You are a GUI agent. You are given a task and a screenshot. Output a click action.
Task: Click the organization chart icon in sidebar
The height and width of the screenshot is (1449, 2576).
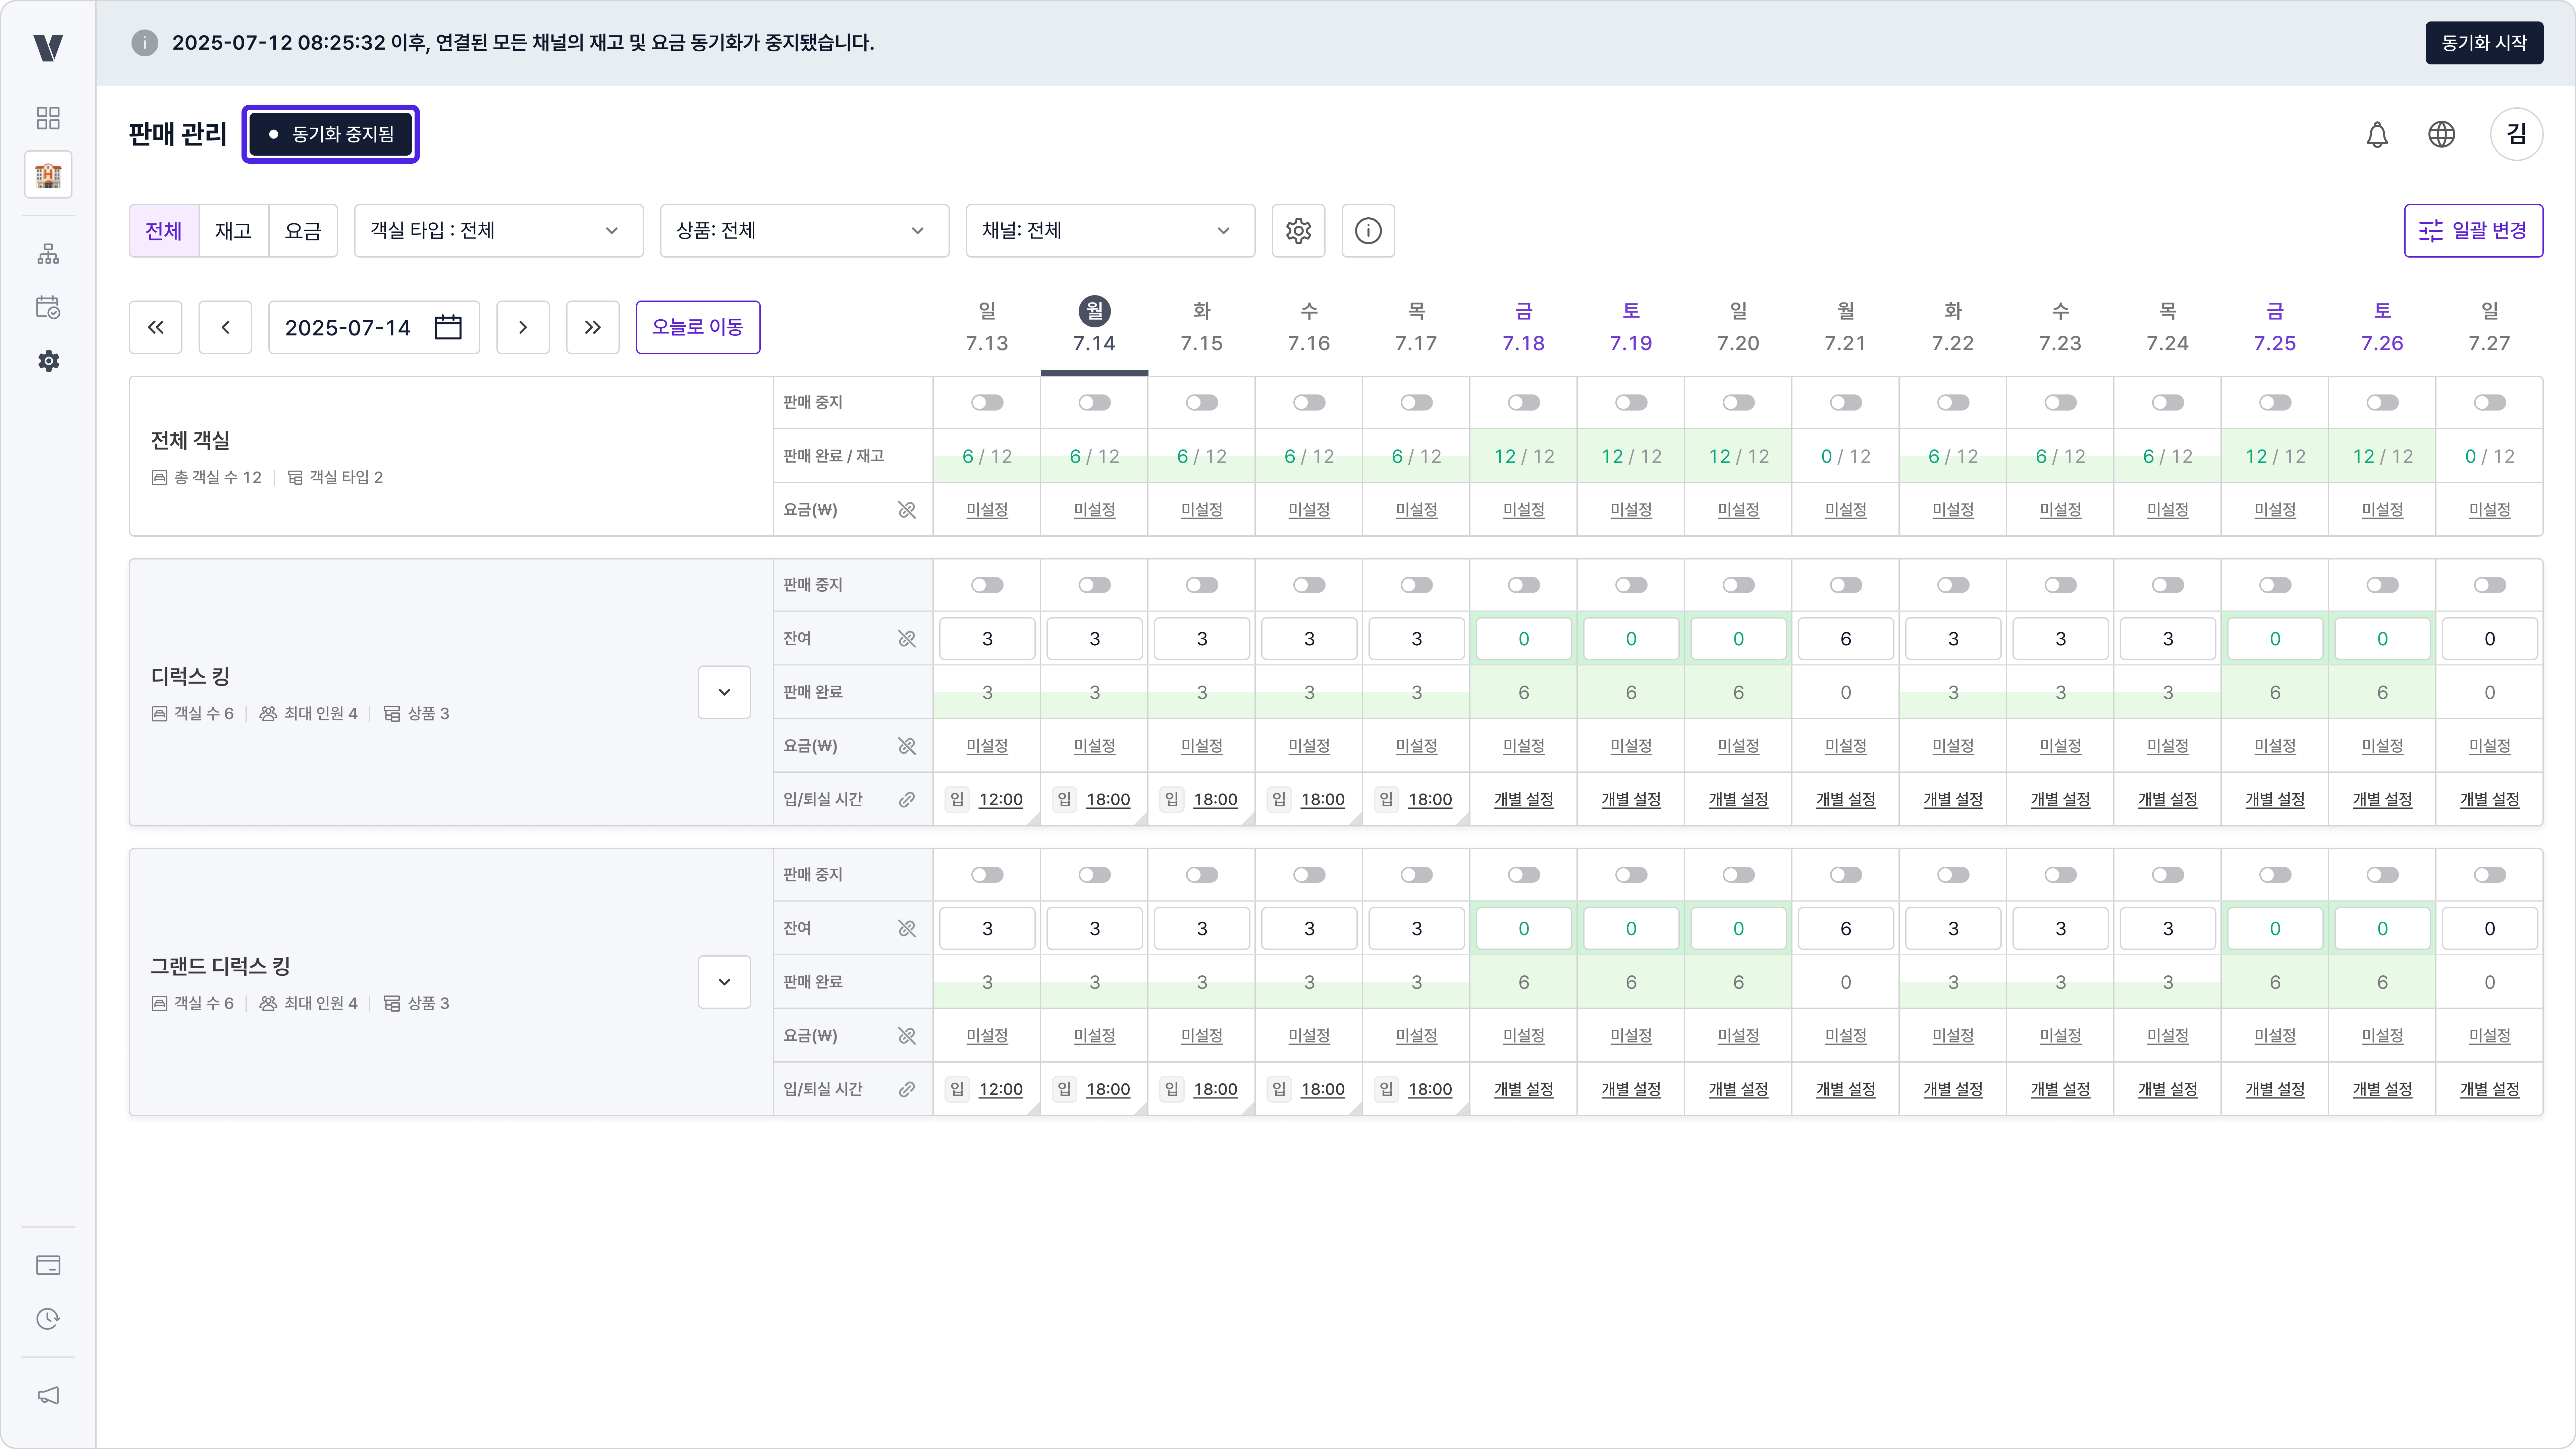point(48,254)
